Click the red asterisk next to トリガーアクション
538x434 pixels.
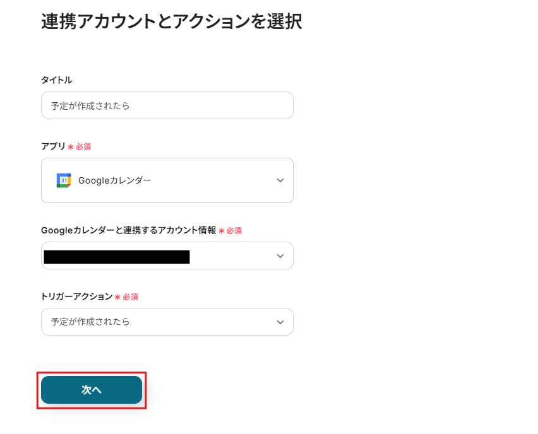coord(117,297)
